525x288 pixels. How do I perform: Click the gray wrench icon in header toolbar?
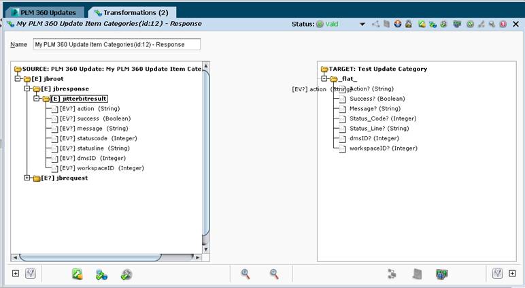[x=492, y=24]
